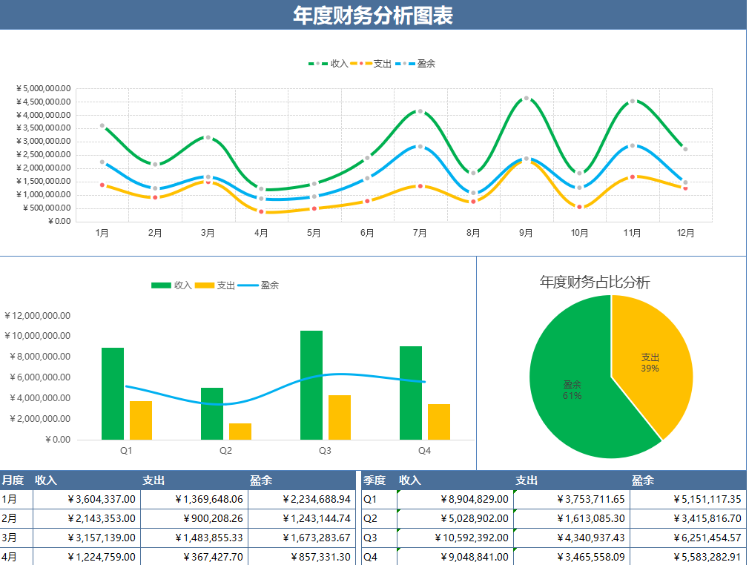The width and height of the screenshot is (749, 565).
Task: Select cell ¥857,331.30
Action: pos(301,557)
